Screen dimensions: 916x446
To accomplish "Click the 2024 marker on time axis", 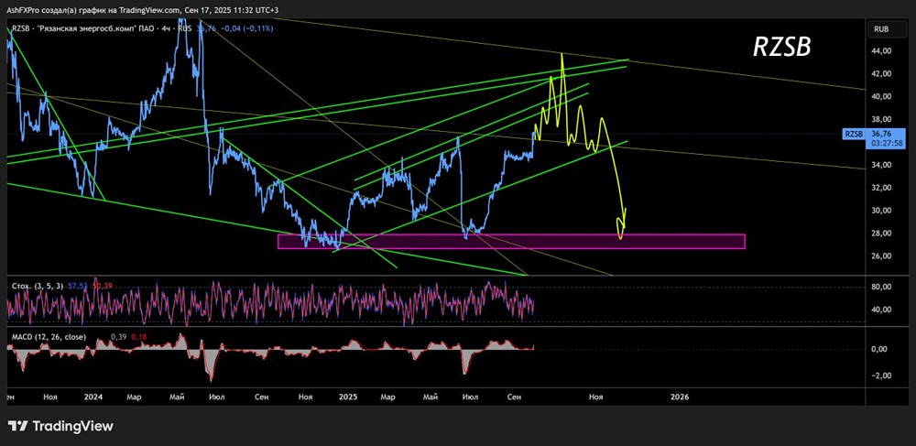I will point(93,397).
